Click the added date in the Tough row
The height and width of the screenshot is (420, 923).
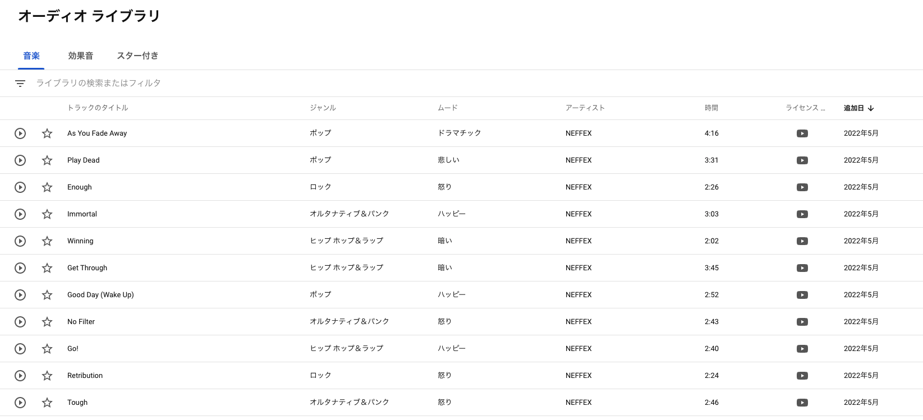861,403
